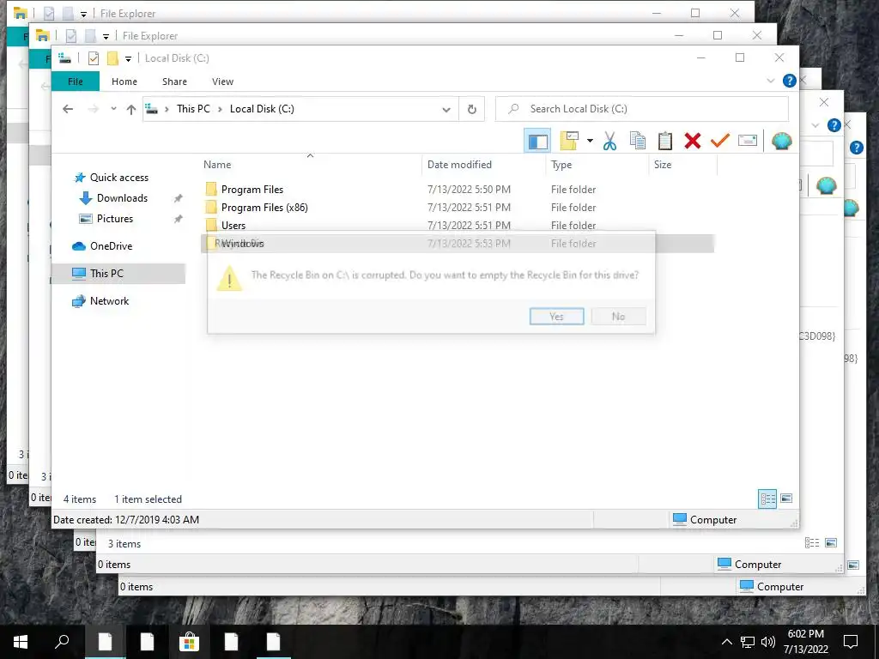
Task: Click the orange checkmark Properties icon
Action: 720,141
